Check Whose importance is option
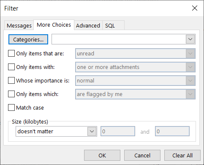This screenshot has width=204, height=165. pyautogui.click(x=11, y=80)
